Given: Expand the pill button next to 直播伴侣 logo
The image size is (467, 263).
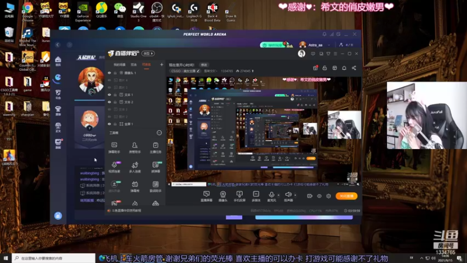Looking at the screenshot, I should [148, 53].
